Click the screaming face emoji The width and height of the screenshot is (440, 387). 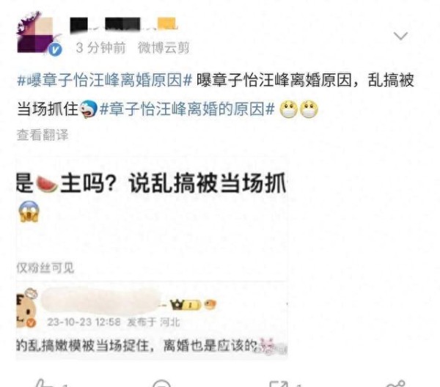click(29, 212)
